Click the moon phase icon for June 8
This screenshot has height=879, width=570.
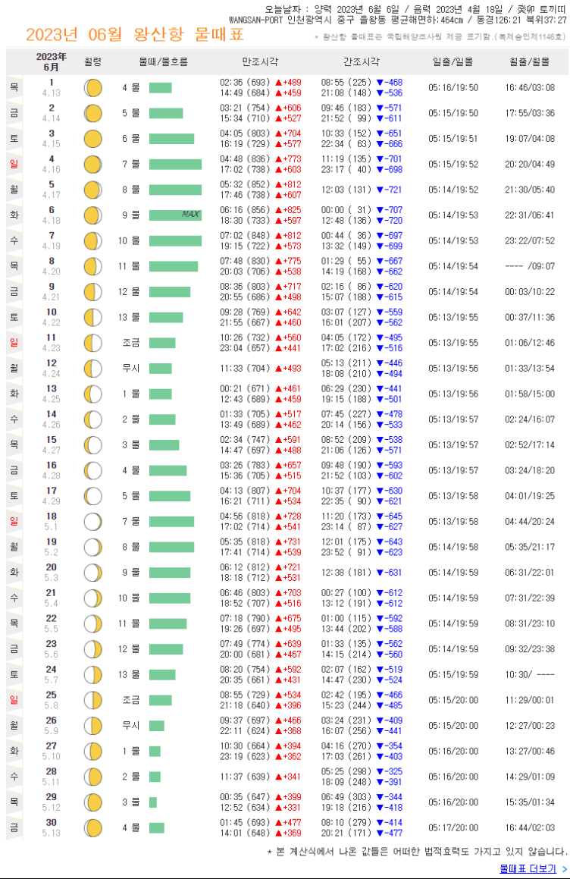click(93, 266)
